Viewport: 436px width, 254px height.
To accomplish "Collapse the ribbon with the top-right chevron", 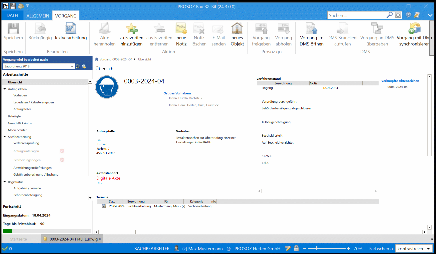I will (x=430, y=15).
